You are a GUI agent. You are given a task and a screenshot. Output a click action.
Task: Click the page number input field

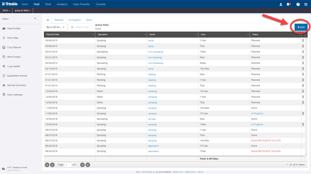coord(68,165)
